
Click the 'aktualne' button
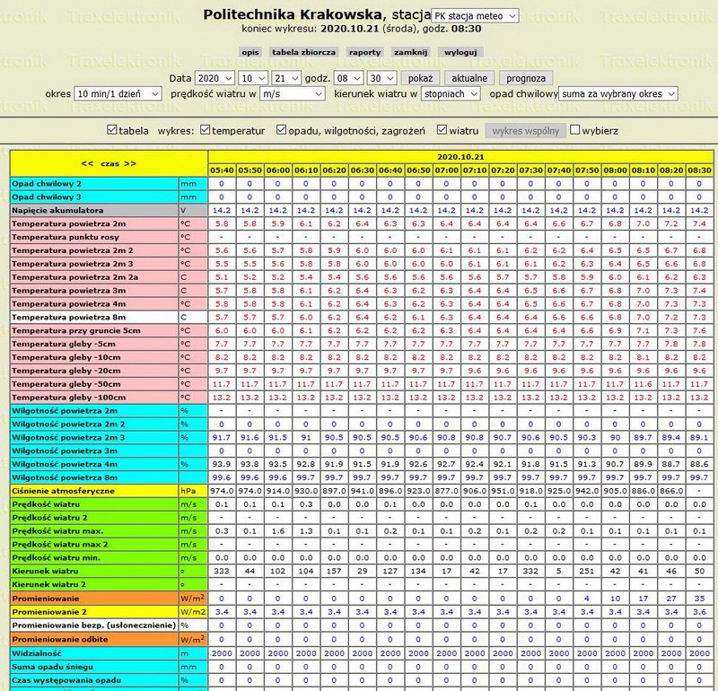pyautogui.click(x=469, y=78)
